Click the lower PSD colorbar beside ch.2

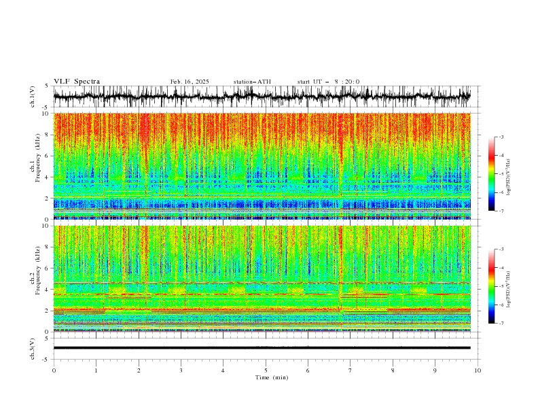[x=491, y=286]
